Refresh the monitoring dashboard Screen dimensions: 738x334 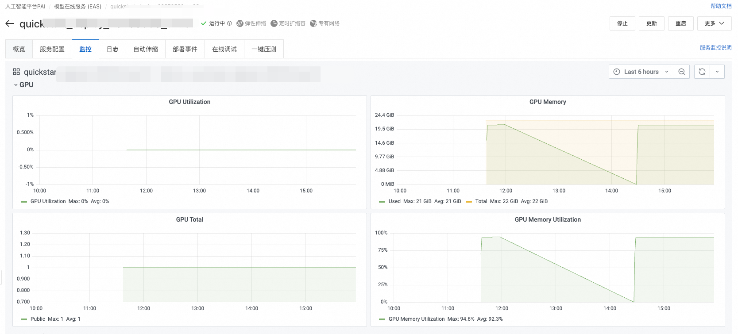click(702, 72)
